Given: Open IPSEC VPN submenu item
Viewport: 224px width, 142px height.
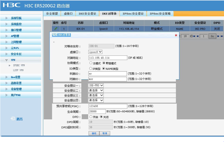Looking at the screenshot, I should click(19, 65).
